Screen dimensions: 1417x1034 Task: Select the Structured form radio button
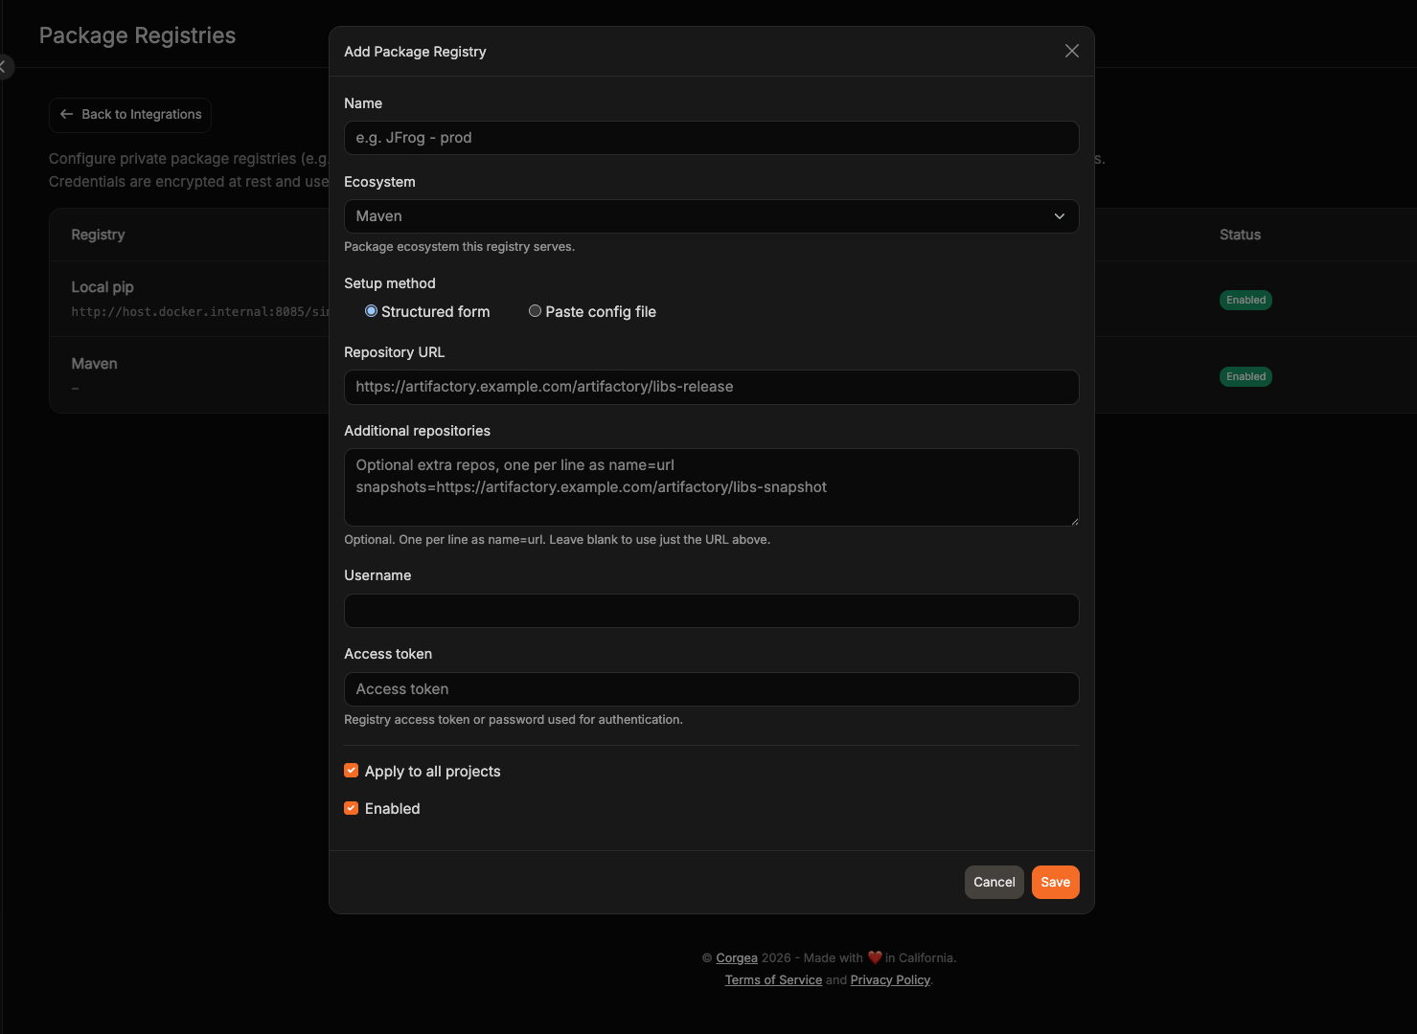(371, 311)
